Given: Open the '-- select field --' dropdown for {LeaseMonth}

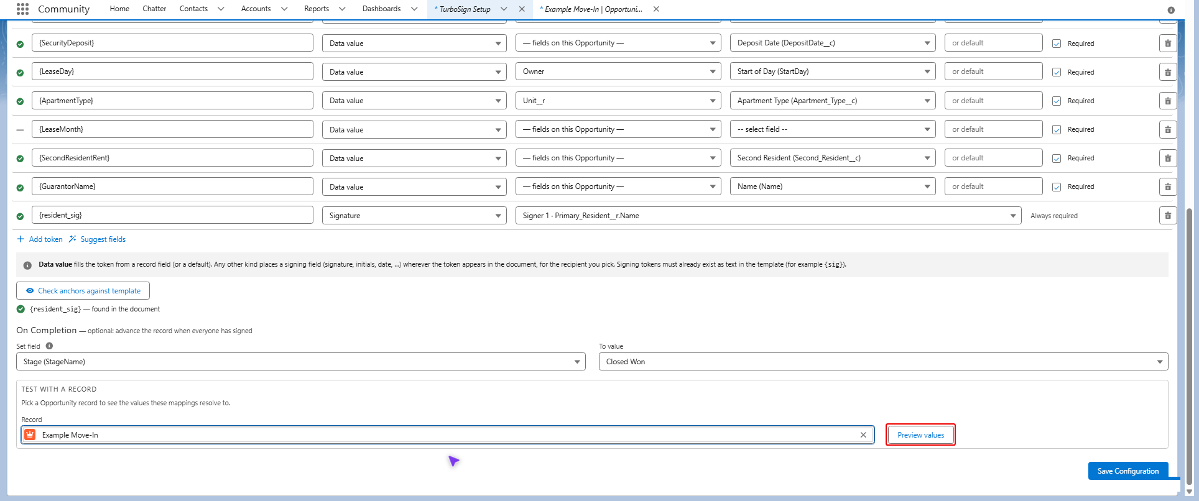Looking at the screenshot, I should [833, 129].
